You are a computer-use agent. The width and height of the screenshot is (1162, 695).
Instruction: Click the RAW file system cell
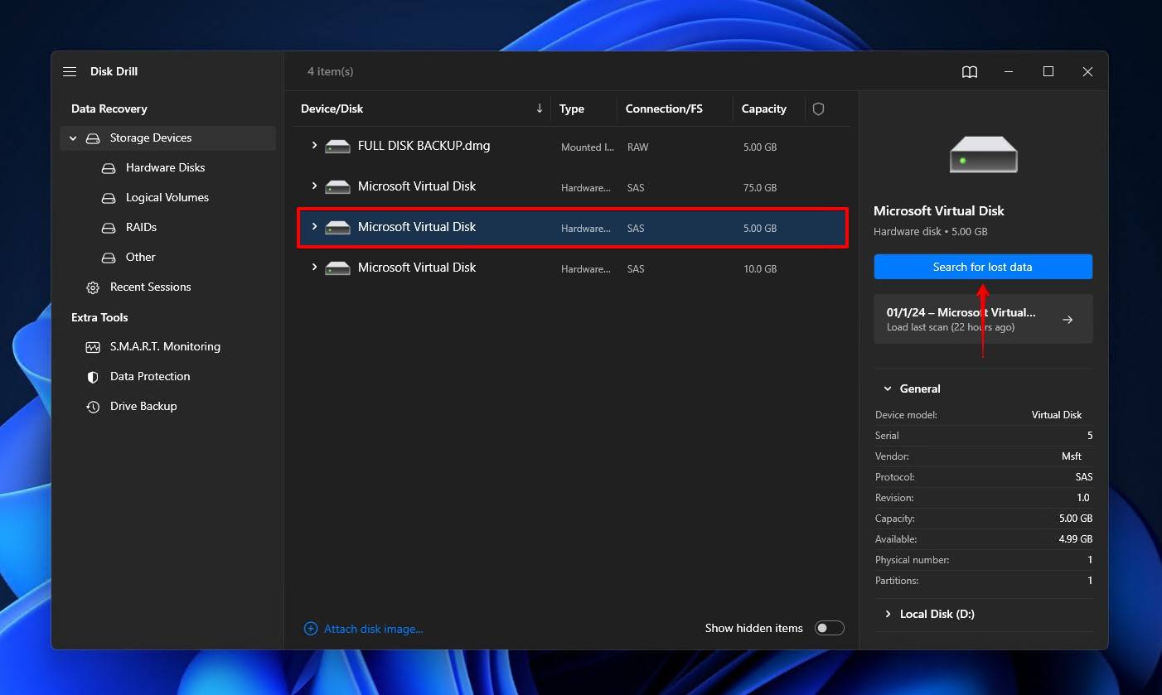tap(637, 147)
